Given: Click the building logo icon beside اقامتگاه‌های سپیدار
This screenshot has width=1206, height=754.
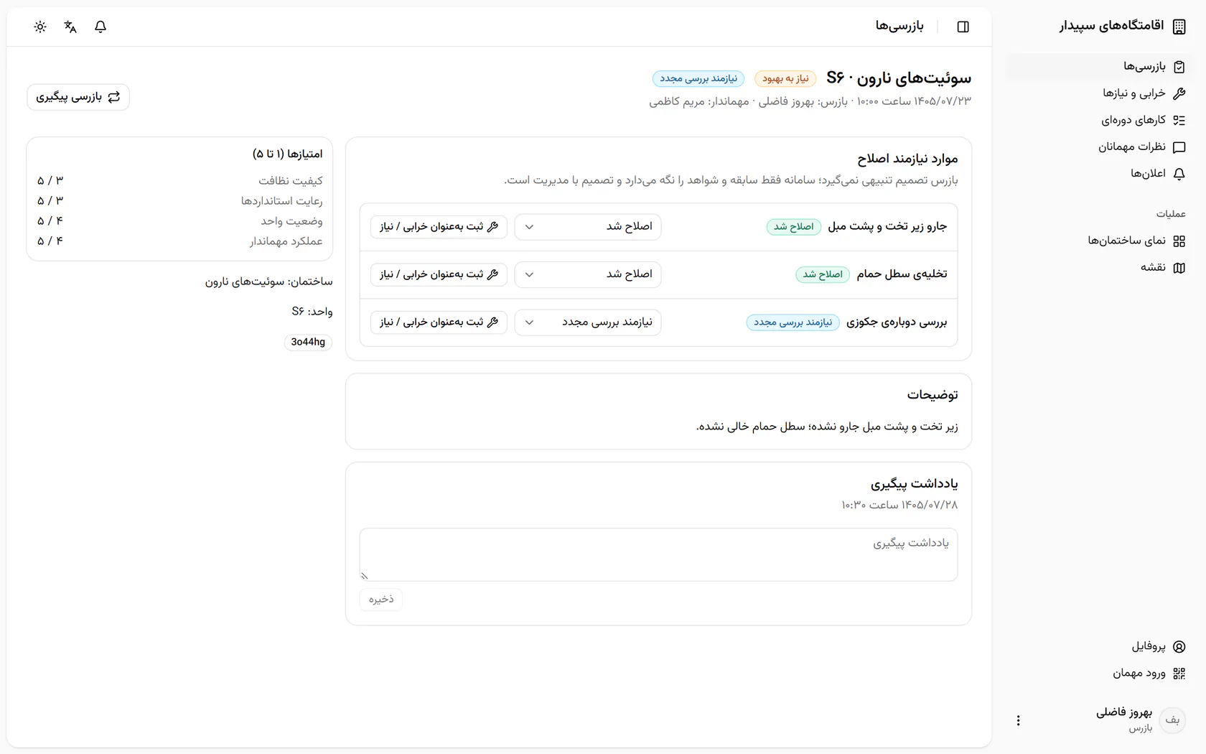Looking at the screenshot, I should (x=1179, y=27).
